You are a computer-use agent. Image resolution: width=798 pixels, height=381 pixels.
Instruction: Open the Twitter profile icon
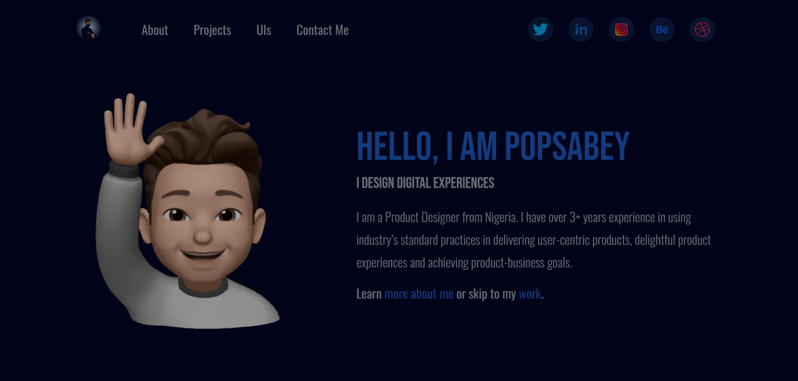(x=541, y=29)
